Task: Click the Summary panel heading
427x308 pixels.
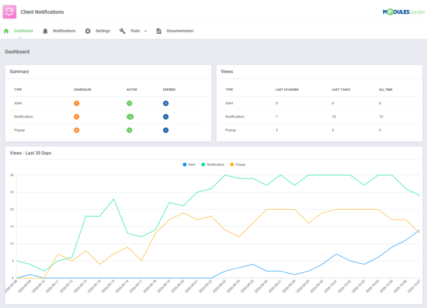Action: click(x=20, y=72)
